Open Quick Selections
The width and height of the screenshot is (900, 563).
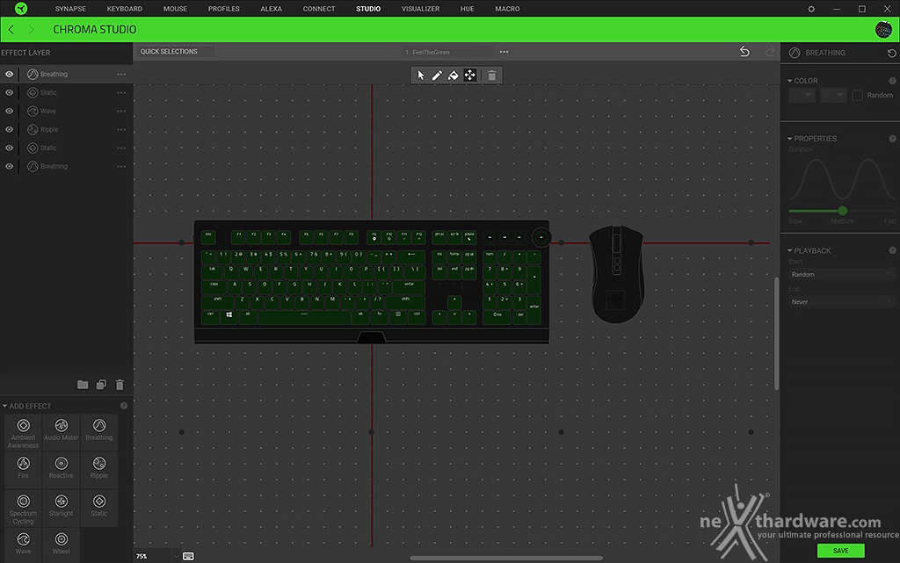pyautogui.click(x=175, y=52)
